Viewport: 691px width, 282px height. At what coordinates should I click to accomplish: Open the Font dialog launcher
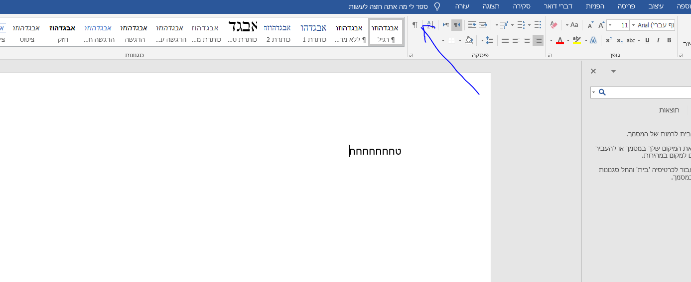point(551,56)
